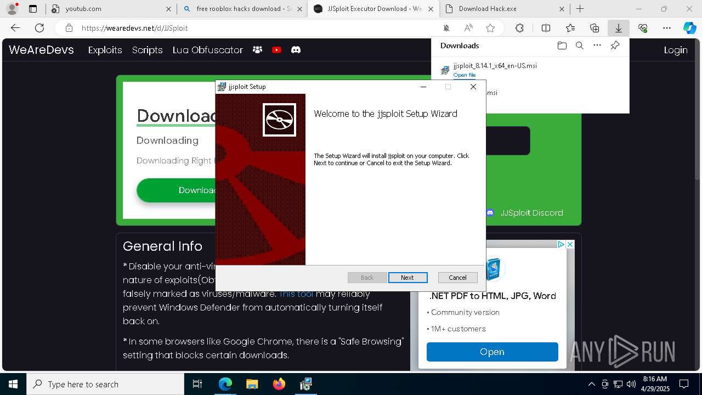
Task: Open Scripts nav item
Action: pos(147,50)
